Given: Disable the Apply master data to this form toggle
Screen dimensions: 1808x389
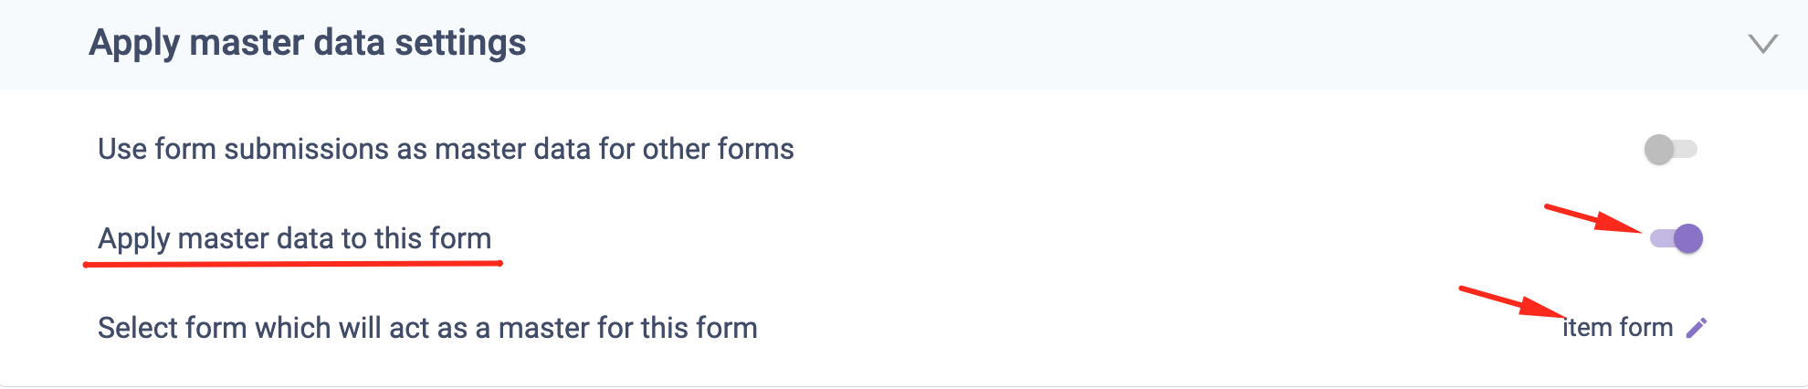Looking at the screenshot, I should point(1677,238).
